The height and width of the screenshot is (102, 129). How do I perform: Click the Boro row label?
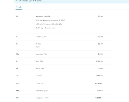pyautogui.click(x=39, y=61)
